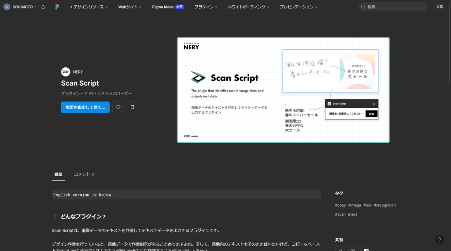This screenshot has height=251, width=451.
Task: Open the ホワイトボーディング dropdown menu
Action: point(248,7)
